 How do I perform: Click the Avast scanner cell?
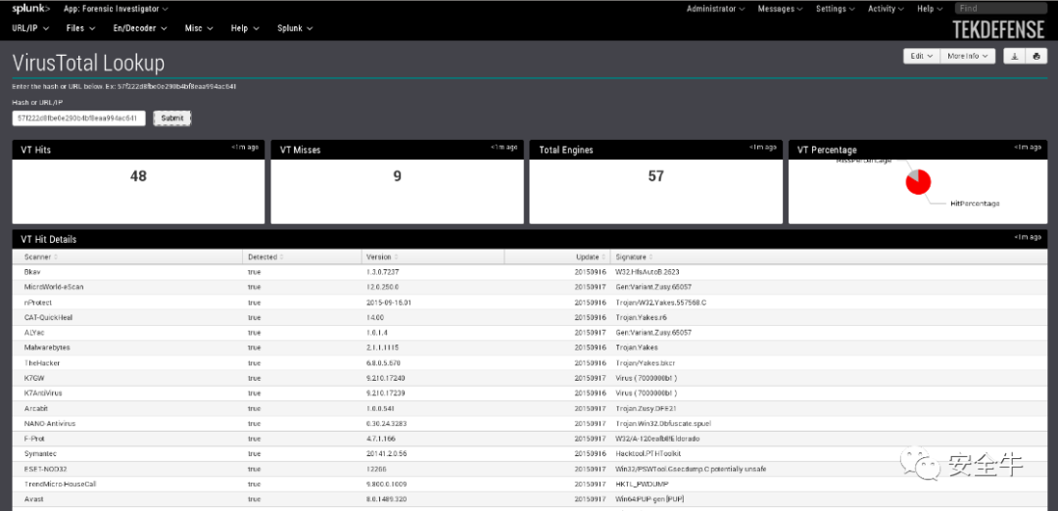(x=33, y=499)
